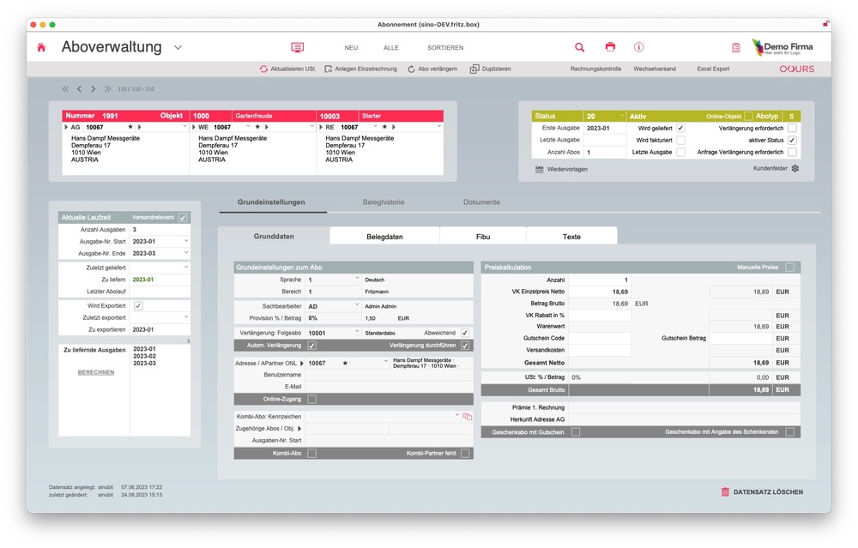Screen dimensions: 858x548
Task: Click the ALLE button
Action: [x=390, y=47]
